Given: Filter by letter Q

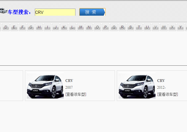Looking at the screenshot, I should [114, 27].
